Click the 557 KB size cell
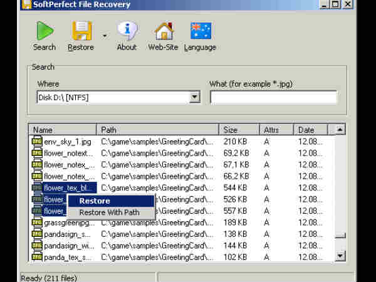The height and width of the screenshot is (282, 376). [x=235, y=211]
